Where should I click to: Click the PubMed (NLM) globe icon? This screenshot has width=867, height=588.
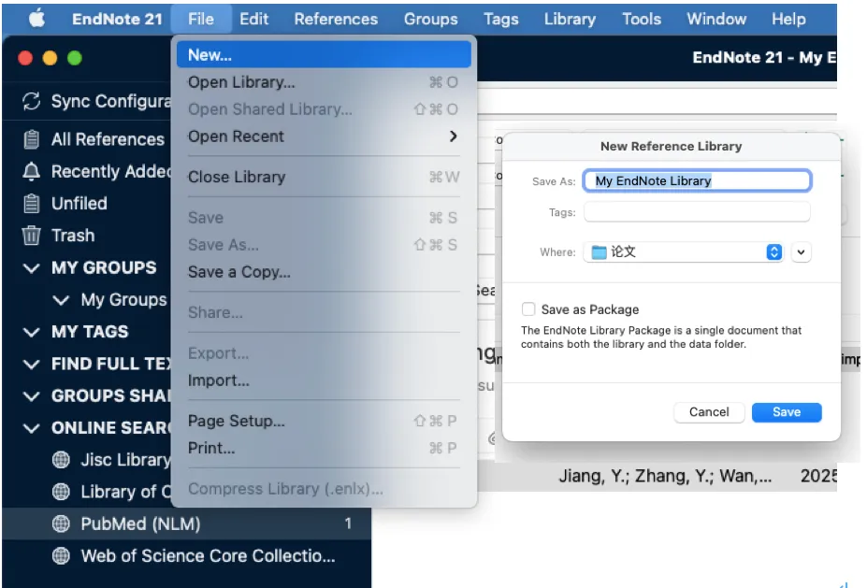pyautogui.click(x=61, y=523)
